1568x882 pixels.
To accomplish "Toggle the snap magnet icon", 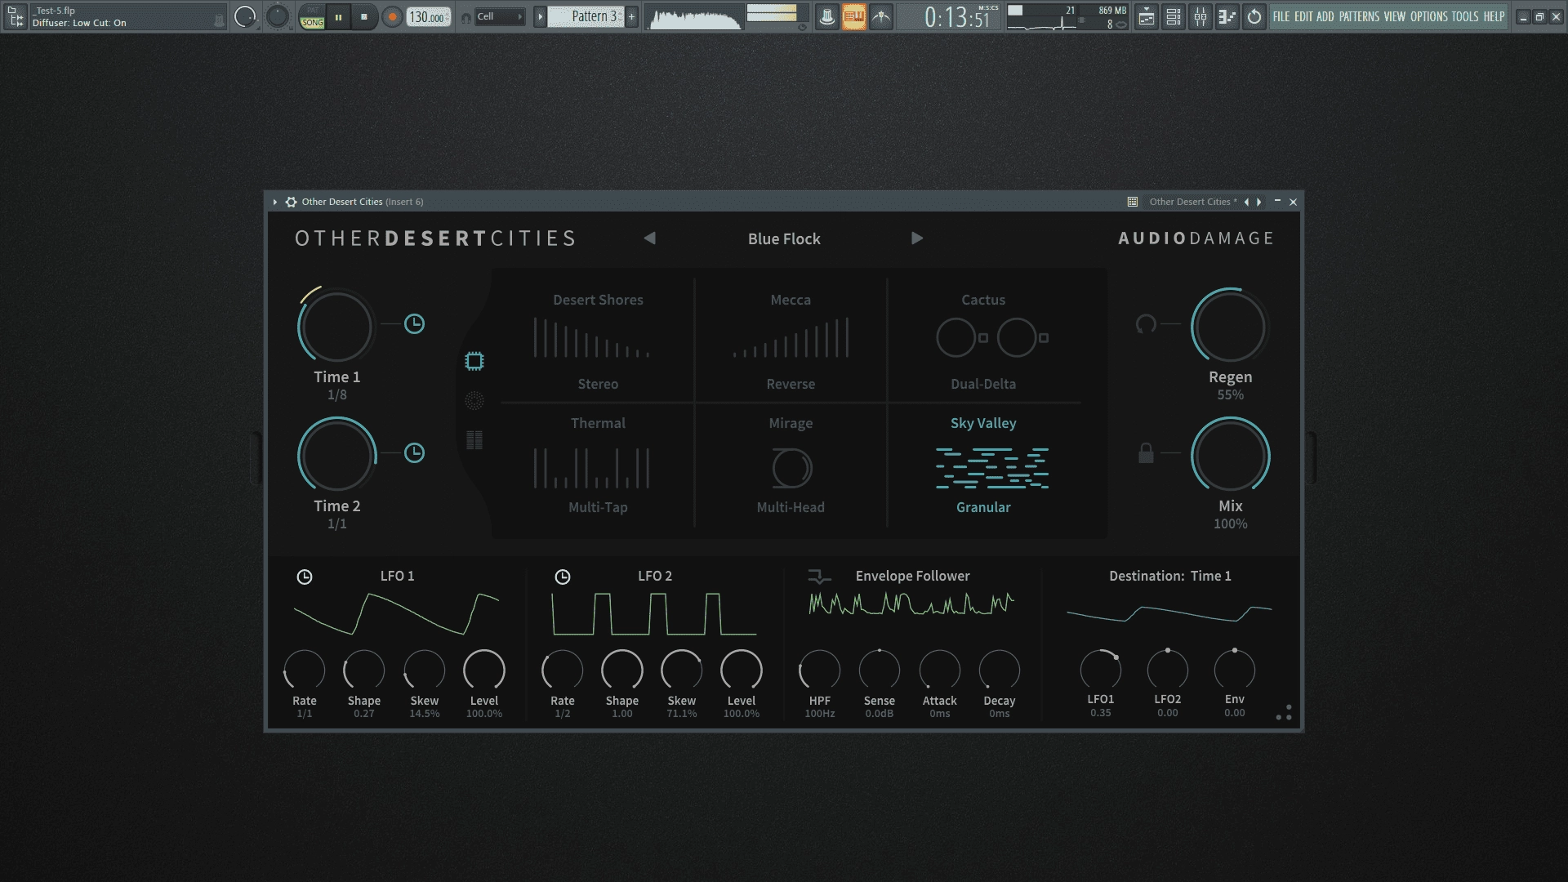I will 466,18.
